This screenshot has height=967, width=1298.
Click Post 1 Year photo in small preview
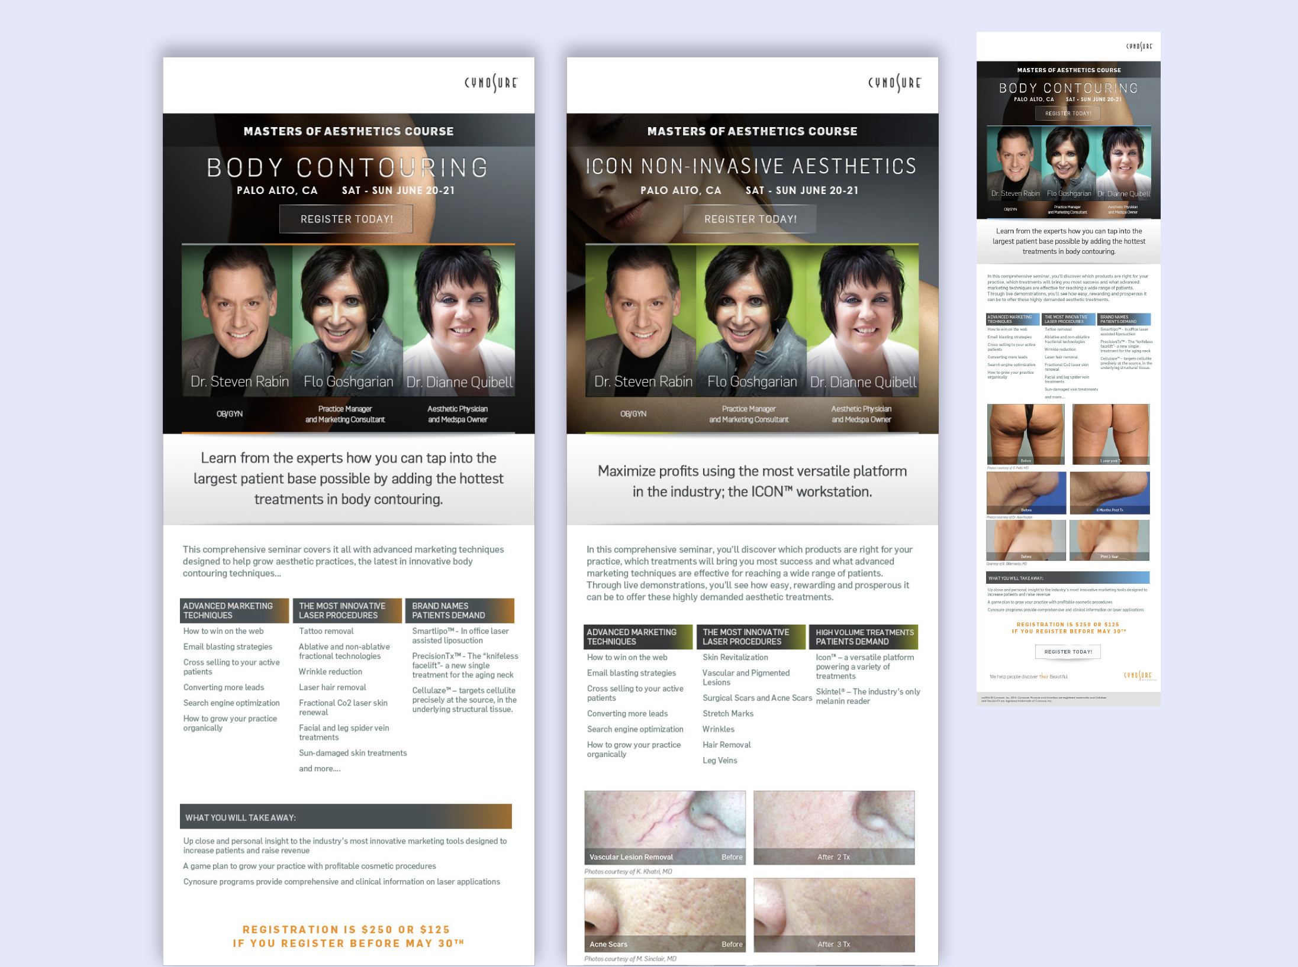pyautogui.click(x=1109, y=540)
